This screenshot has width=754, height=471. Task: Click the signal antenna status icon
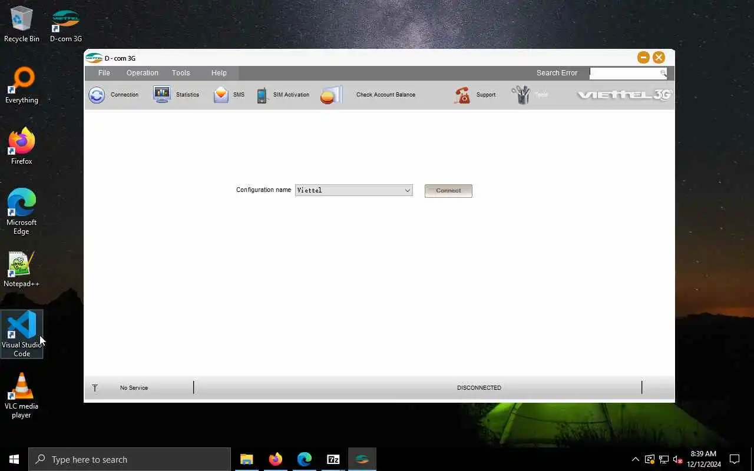tap(95, 387)
